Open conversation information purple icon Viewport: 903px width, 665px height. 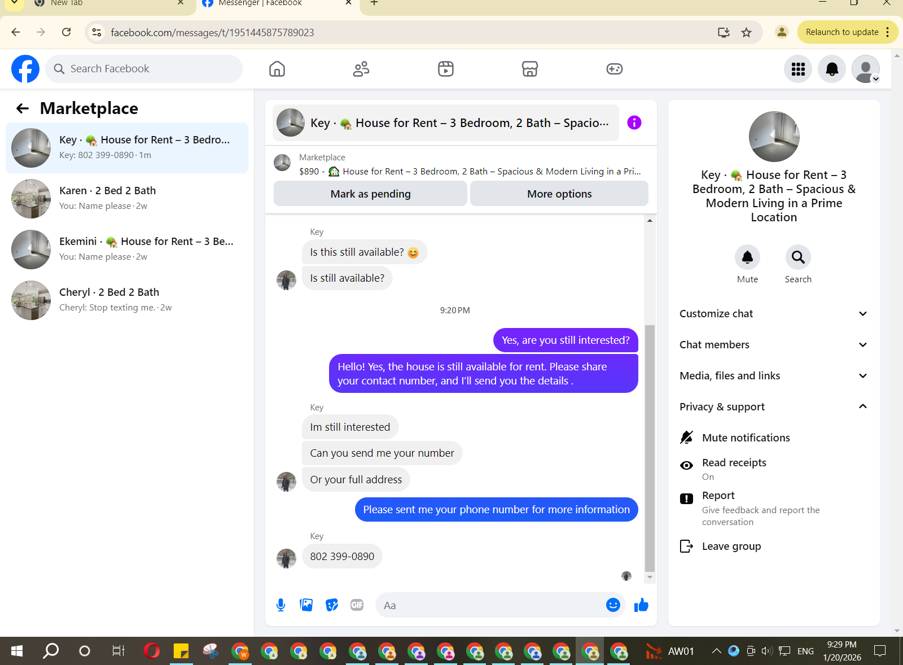[634, 123]
